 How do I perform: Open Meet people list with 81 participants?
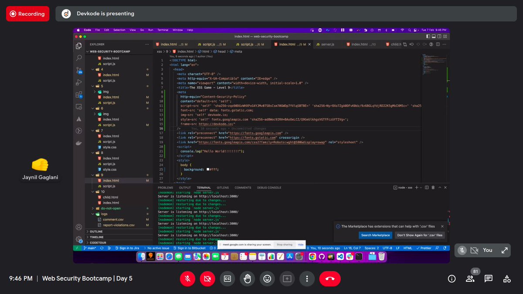(x=470, y=278)
